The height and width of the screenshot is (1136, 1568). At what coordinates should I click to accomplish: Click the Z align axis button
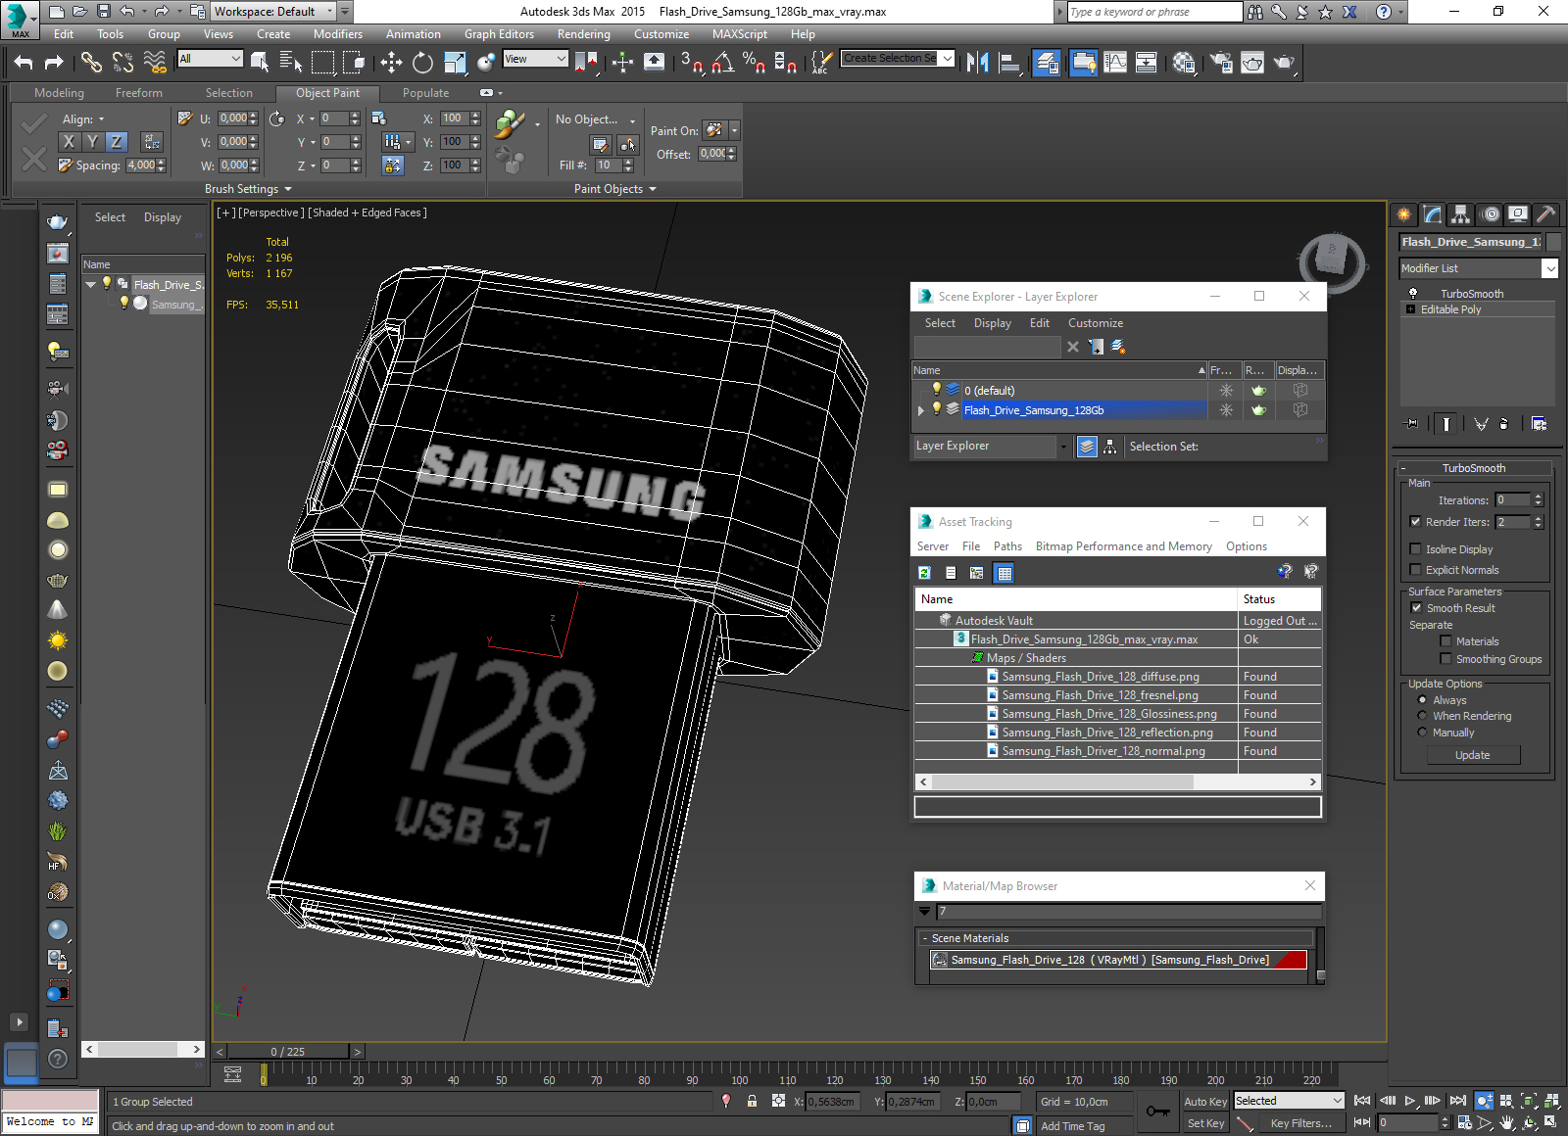point(117,141)
